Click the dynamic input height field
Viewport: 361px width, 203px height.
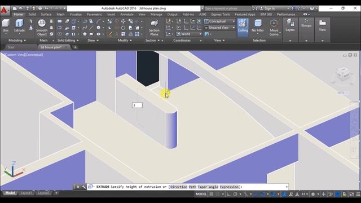137,105
